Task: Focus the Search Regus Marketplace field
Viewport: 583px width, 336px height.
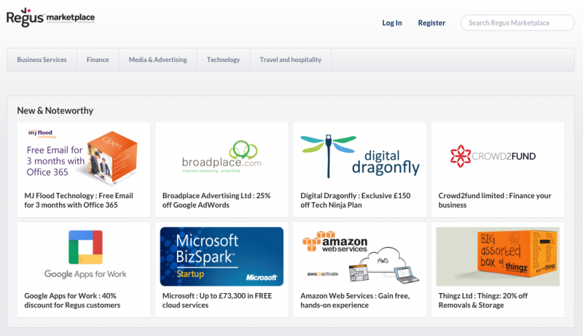Action: [517, 23]
